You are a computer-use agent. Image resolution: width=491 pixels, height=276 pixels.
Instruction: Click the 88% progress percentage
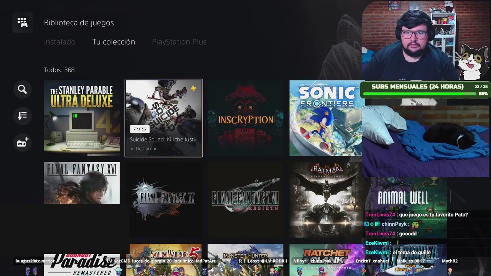coord(483,94)
